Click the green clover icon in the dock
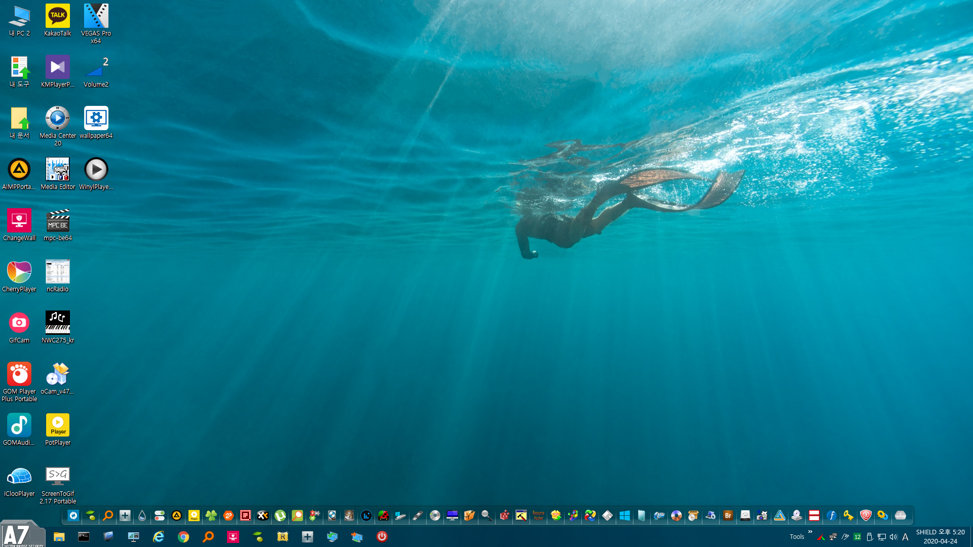Viewport: 973px width, 547px height. pyautogui.click(x=211, y=516)
